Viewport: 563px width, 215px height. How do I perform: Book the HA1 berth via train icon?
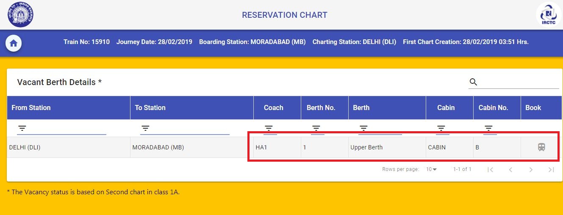click(x=541, y=147)
